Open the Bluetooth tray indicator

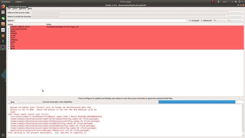pos(219,2)
